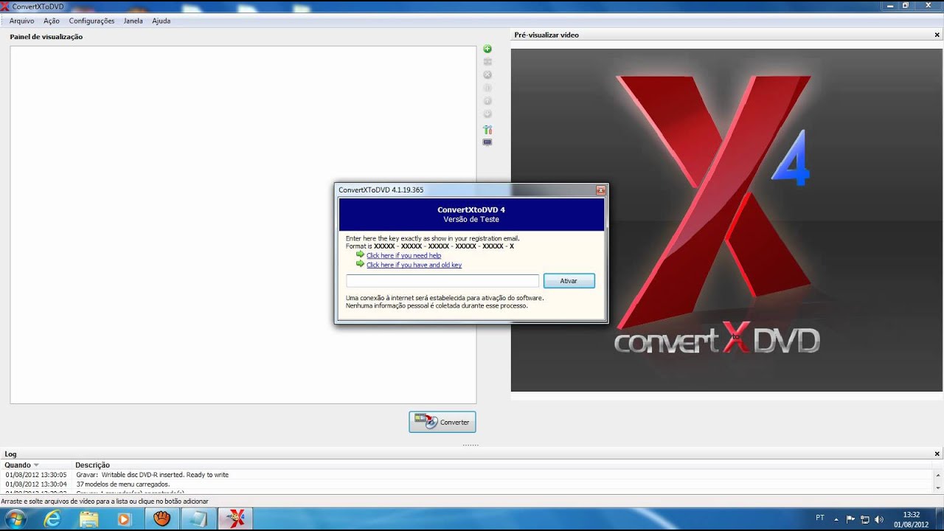The height and width of the screenshot is (531, 944).
Task: Click the 'Painel de visualização' panel title
Action: [x=46, y=37]
